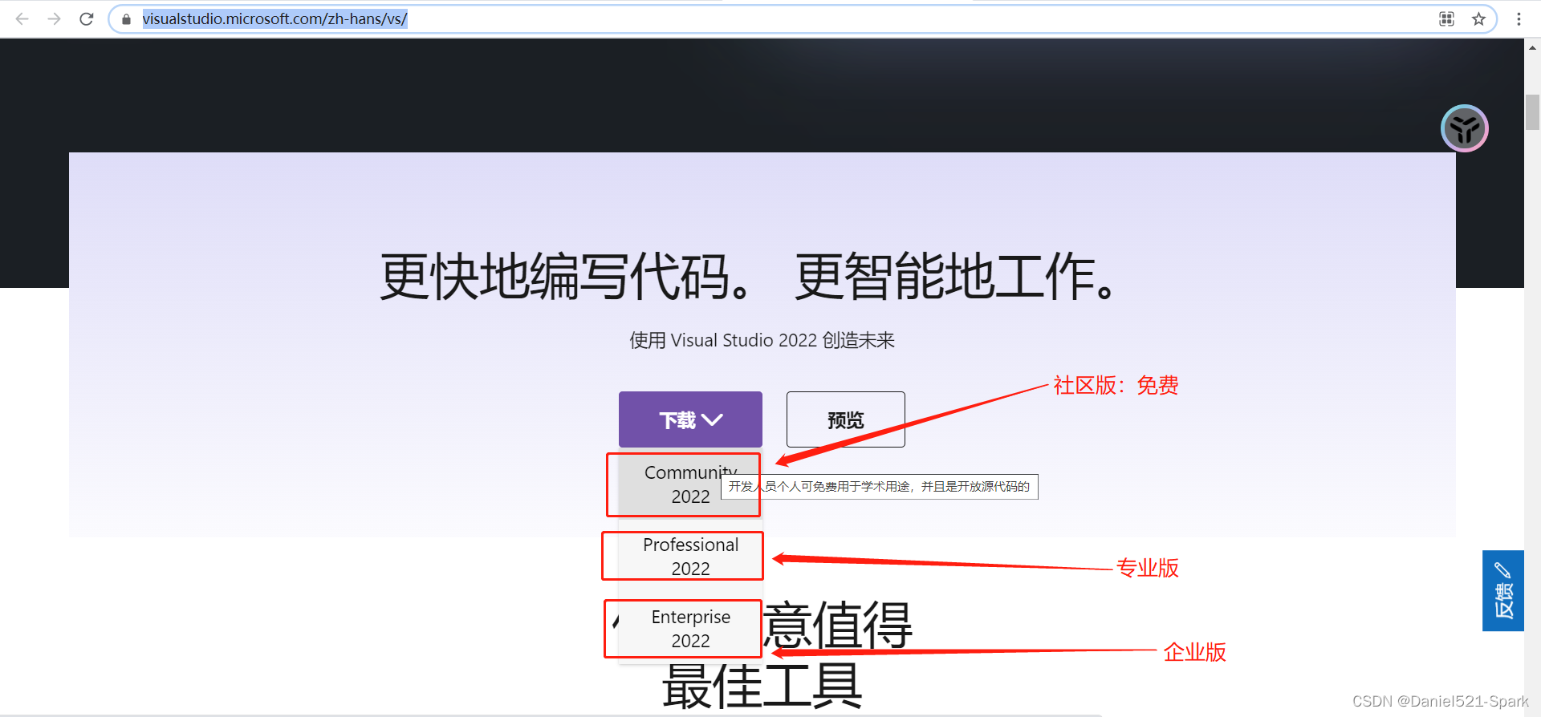
Task: Open the 预览 preview button
Action: click(845, 419)
